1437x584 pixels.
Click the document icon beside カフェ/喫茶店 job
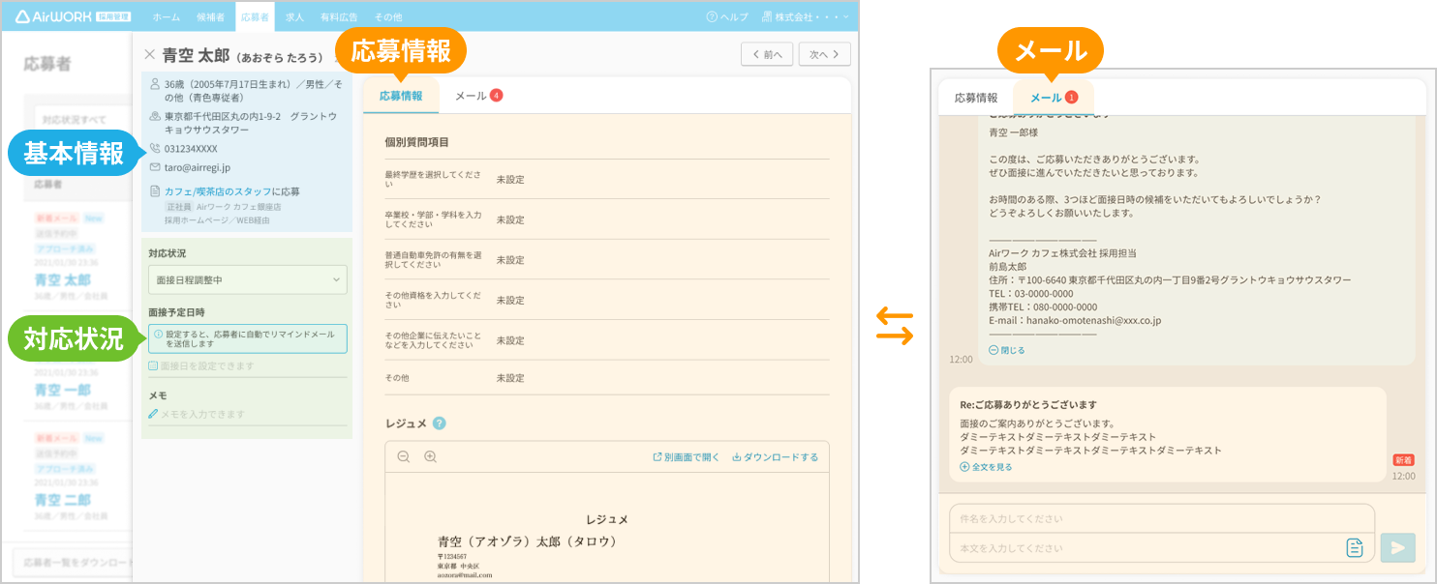coord(155,191)
